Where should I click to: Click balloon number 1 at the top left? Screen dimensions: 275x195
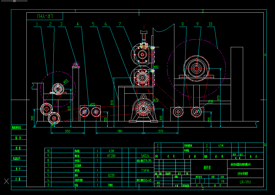coord(37,24)
